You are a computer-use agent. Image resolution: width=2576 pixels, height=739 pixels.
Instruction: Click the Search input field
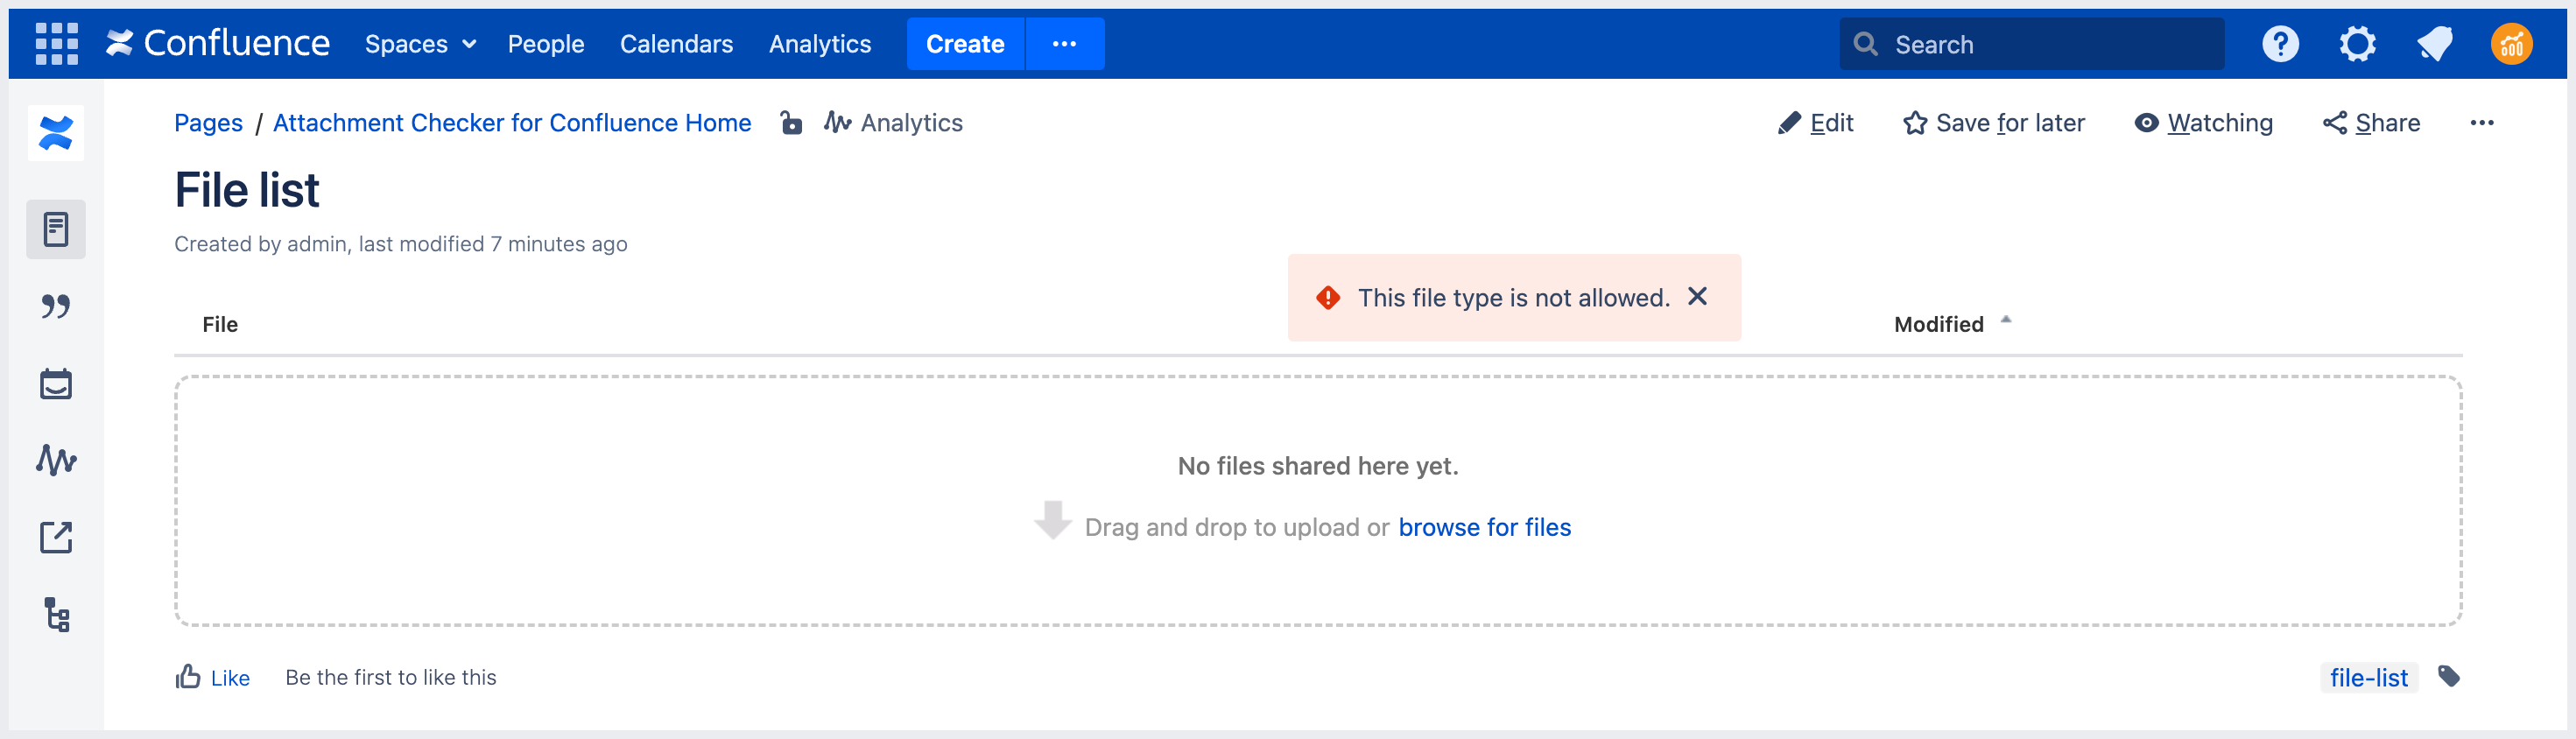[2040, 44]
